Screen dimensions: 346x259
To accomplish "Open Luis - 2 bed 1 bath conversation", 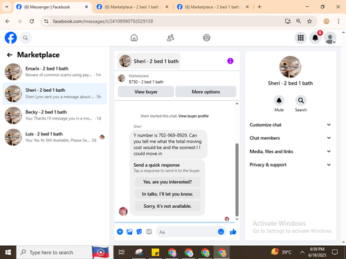I will click(x=55, y=137).
